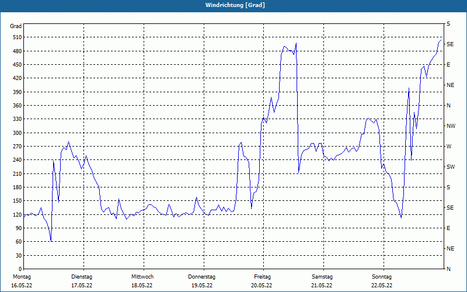Select the 510 value on the left axis
The width and height of the screenshot is (467, 292).
pos(18,37)
